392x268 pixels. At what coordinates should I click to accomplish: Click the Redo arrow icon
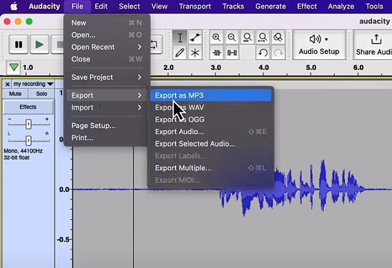(278, 53)
